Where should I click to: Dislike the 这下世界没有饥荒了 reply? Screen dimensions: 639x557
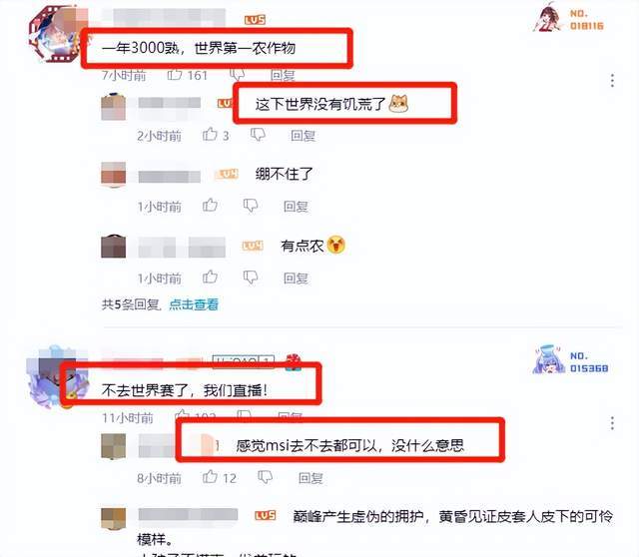point(258,135)
